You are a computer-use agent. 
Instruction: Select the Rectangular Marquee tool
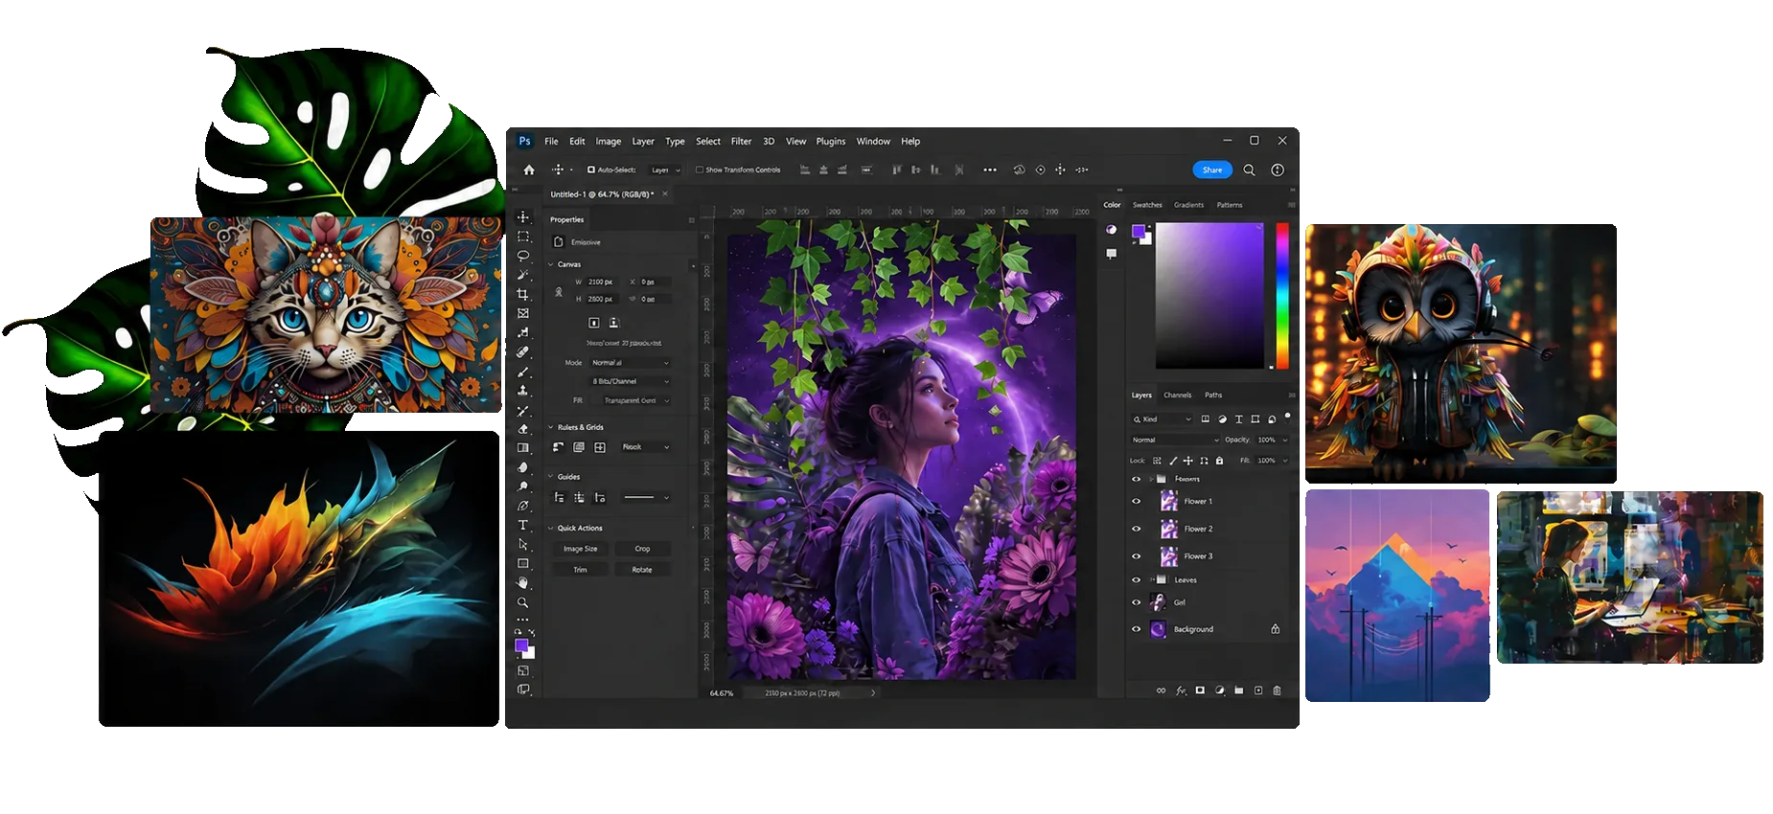click(x=523, y=237)
